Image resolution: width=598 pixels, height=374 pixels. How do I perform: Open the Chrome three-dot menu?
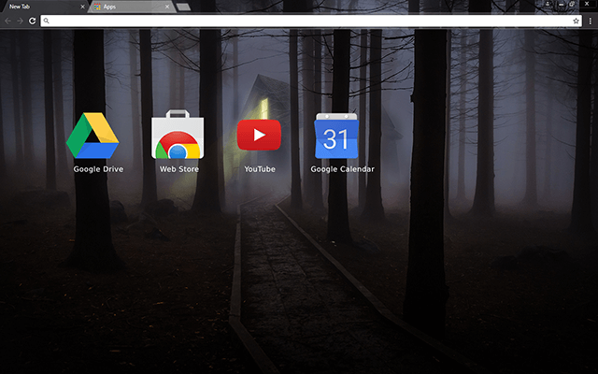[590, 20]
